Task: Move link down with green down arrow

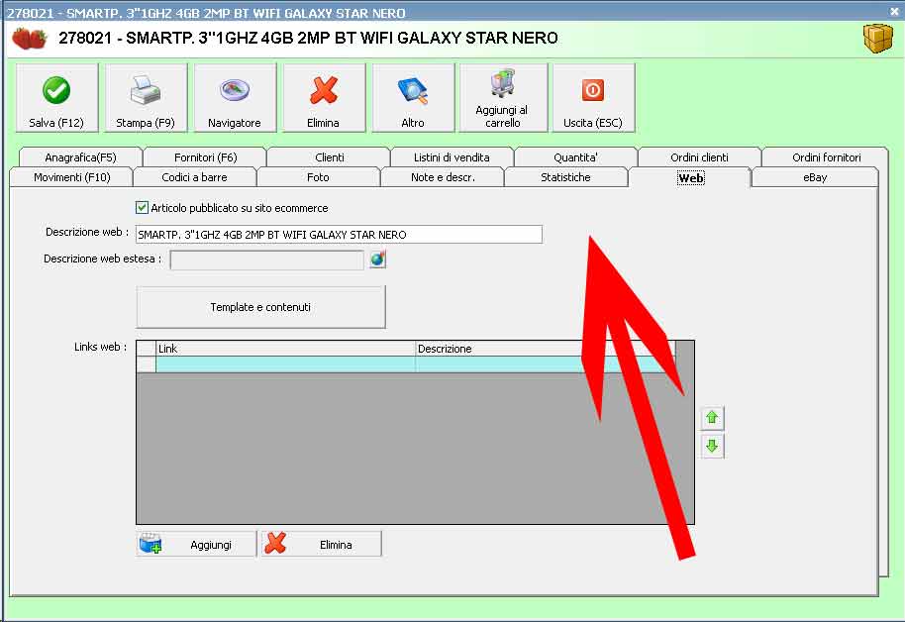Action: [712, 446]
